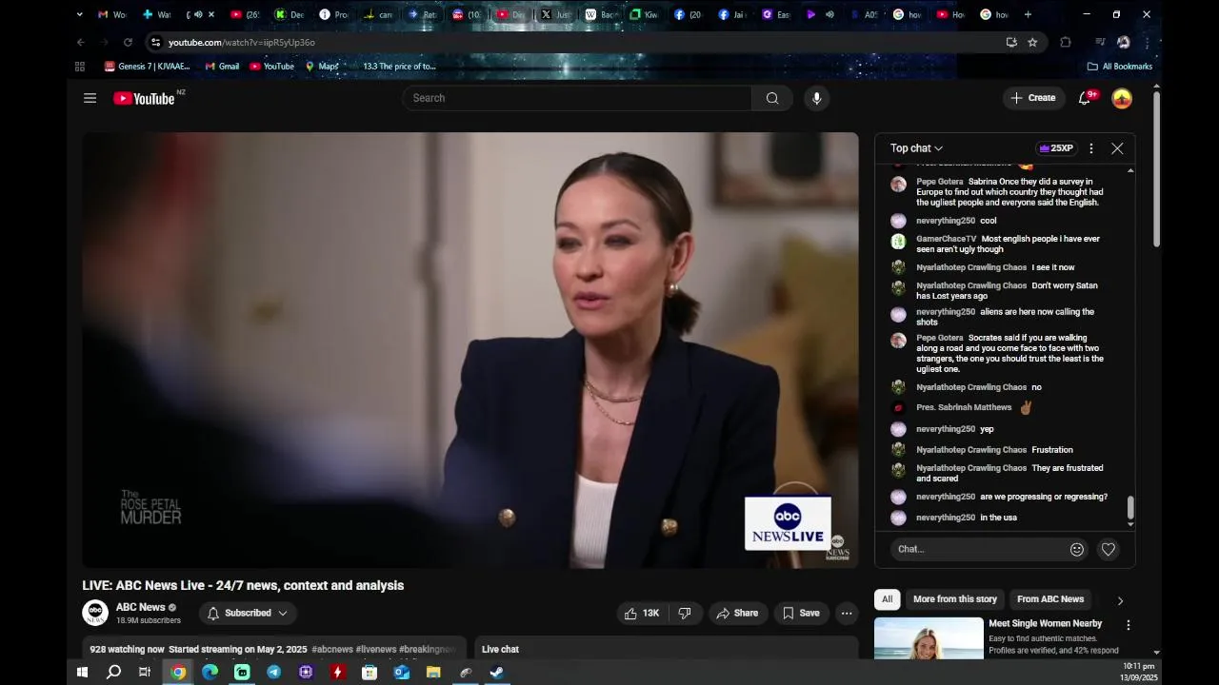
Task: Open the YouTube hamburger guide menu
Action: pyautogui.click(x=90, y=98)
